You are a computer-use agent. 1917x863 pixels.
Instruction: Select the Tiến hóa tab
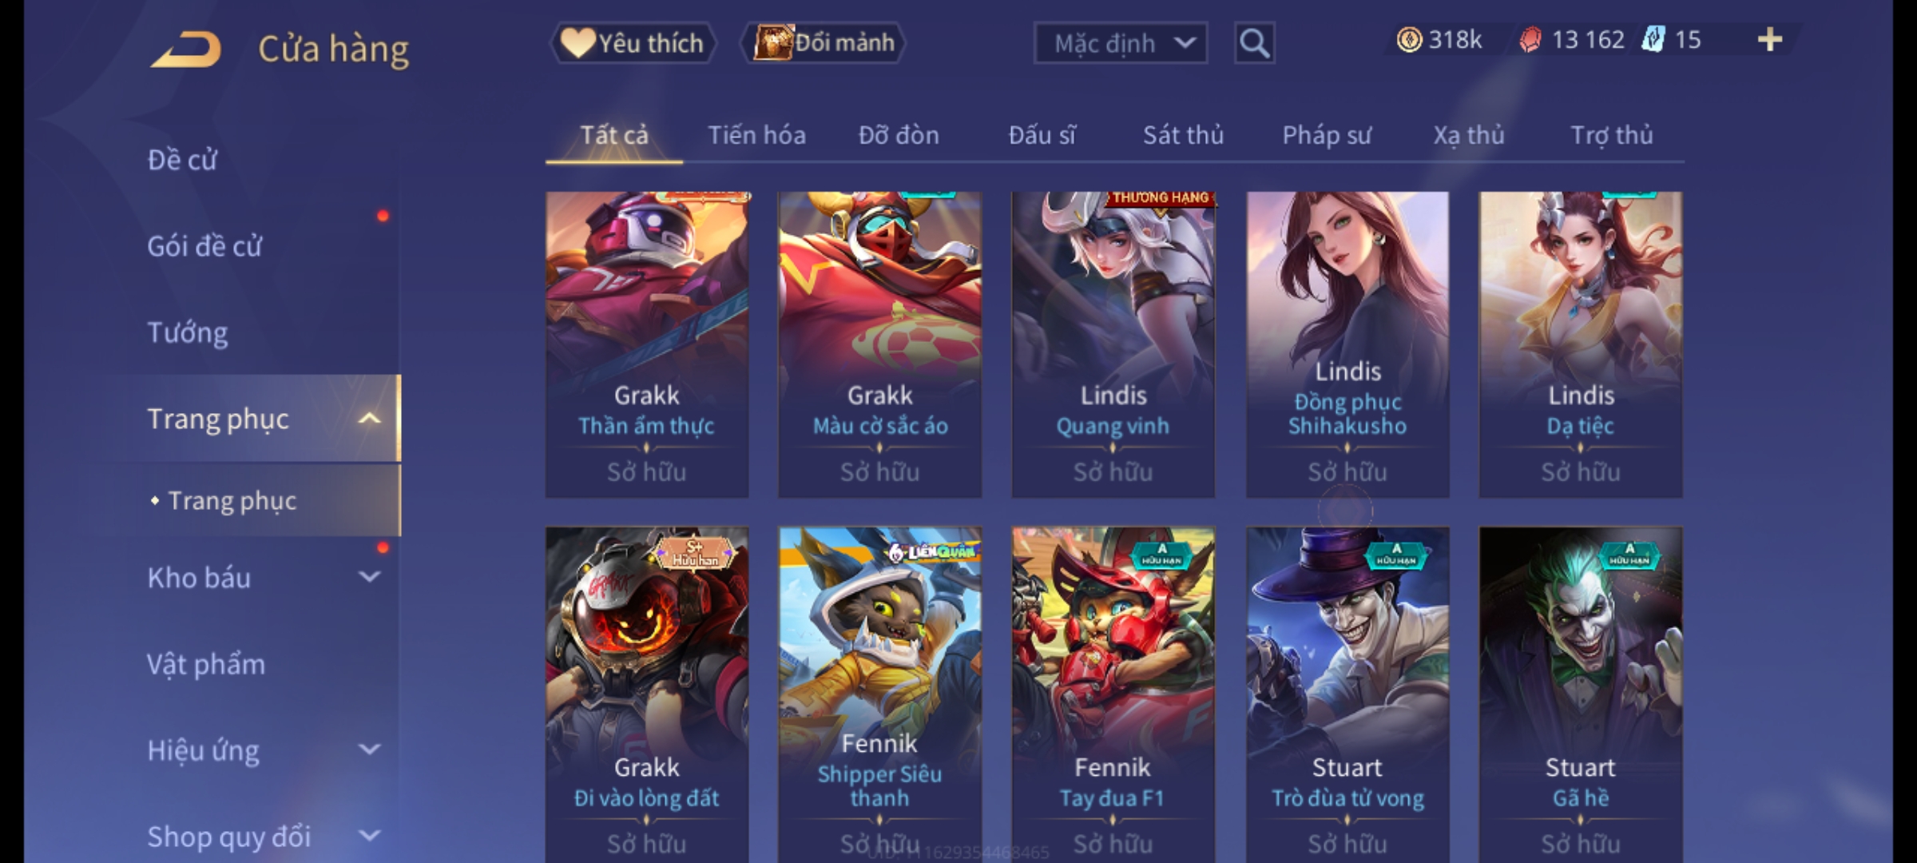click(756, 135)
